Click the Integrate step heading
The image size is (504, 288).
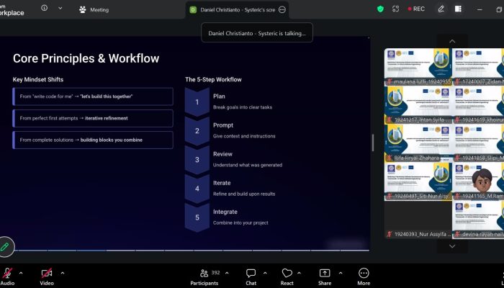click(x=225, y=212)
